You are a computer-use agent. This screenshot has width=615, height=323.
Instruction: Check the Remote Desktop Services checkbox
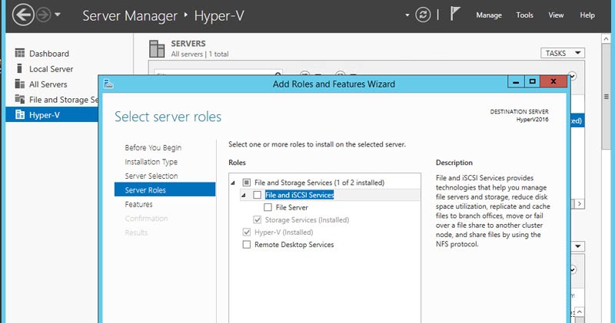click(246, 245)
